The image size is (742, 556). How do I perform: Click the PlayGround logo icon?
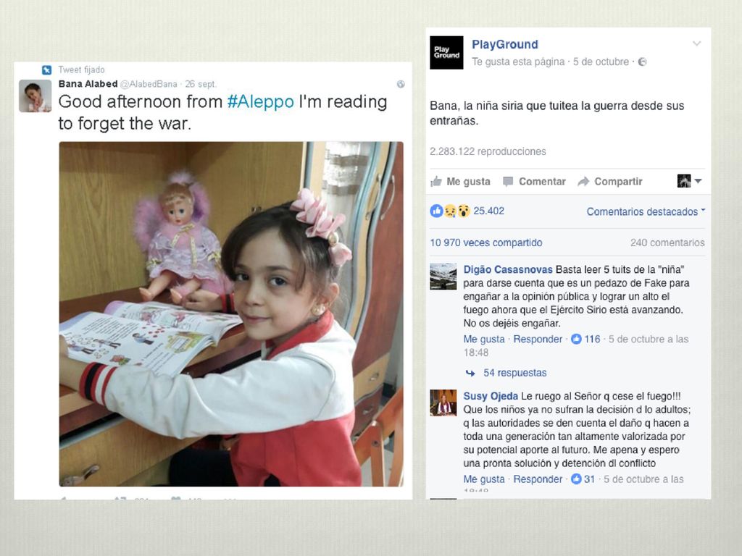coord(446,52)
